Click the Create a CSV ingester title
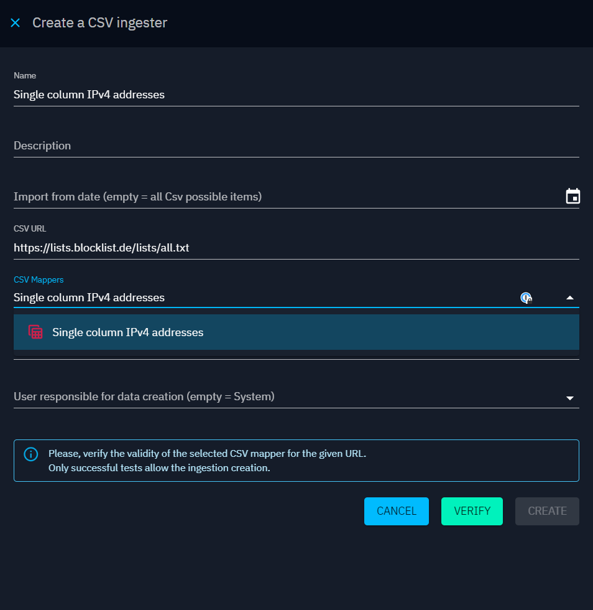The width and height of the screenshot is (593, 610). click(x=100, y=22)
